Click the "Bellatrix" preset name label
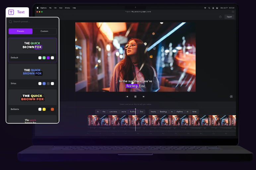The width and height of the screenshot is (256, 170). [x=15, y=109]
